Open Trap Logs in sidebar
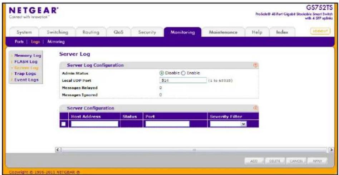339x175 pixels. [25, 74]
